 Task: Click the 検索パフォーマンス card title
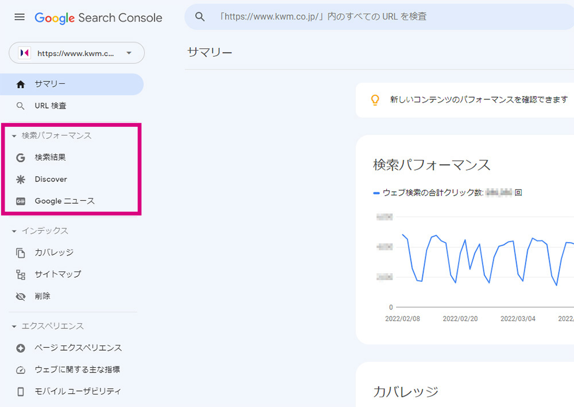coord(432,165)
